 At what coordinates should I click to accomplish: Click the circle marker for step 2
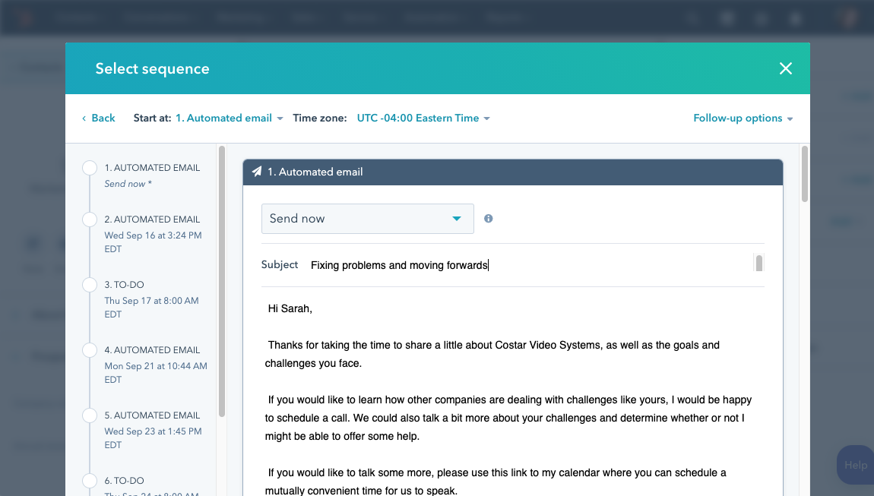[90, 220]
